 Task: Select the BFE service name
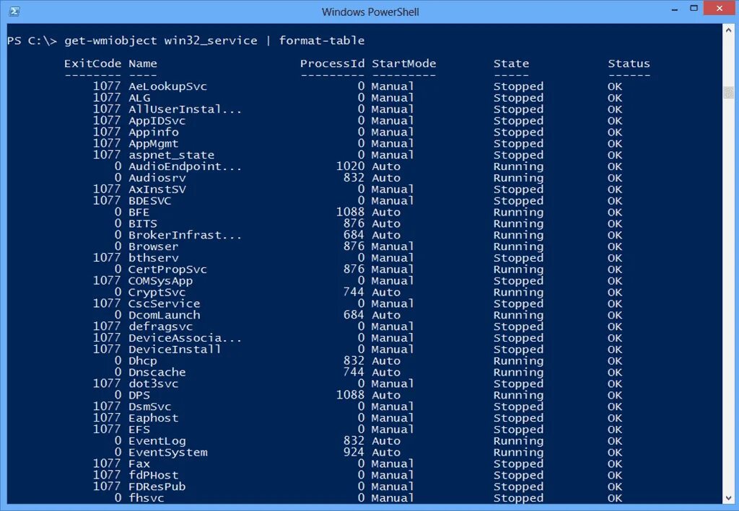[139, 212]
